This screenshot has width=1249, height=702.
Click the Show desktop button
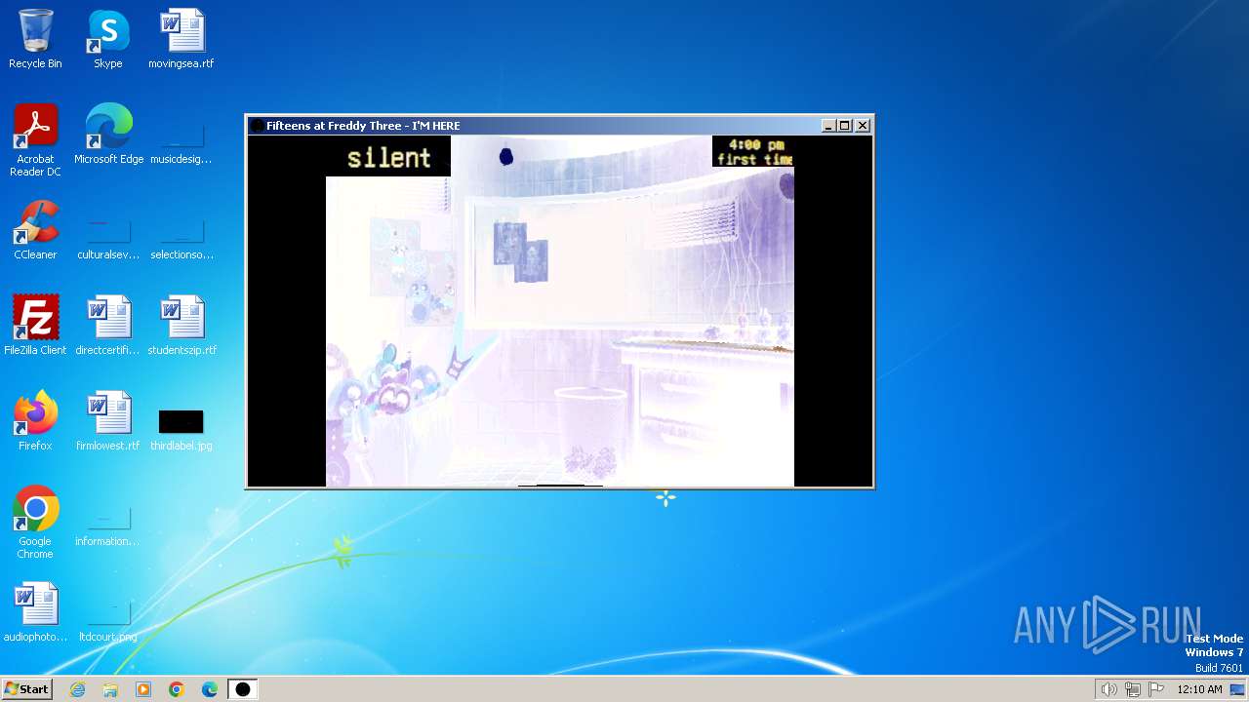click(1238, 689)
